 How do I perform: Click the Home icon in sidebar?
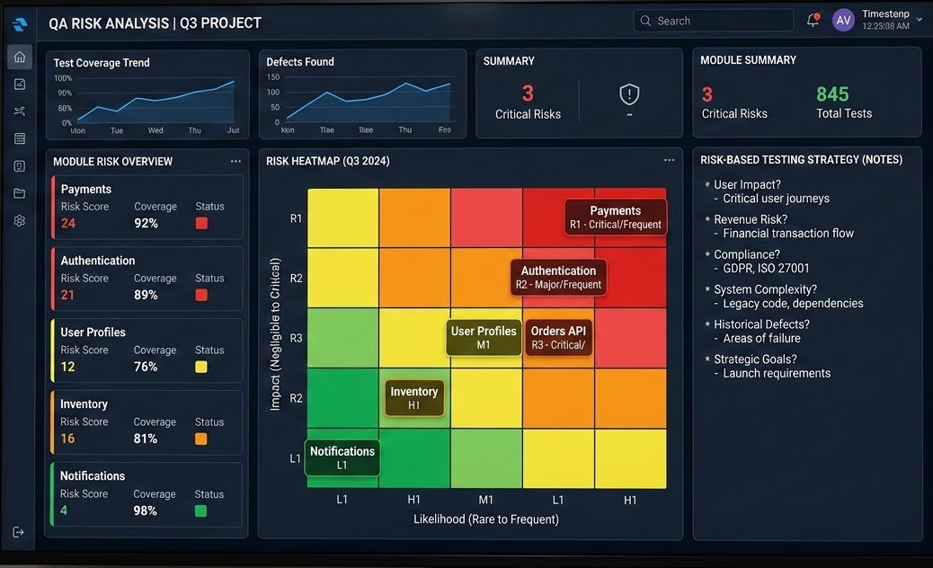coord(20,58)
